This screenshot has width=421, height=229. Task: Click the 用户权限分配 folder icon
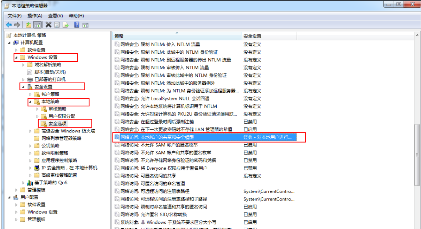[x=44, y=116]
